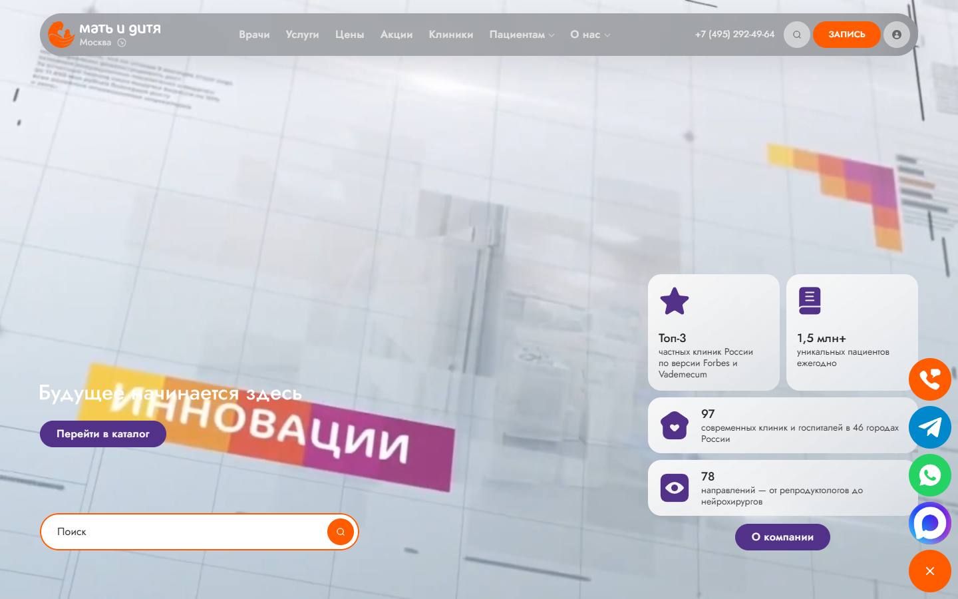Viewport: 958px width, 599px height.
Task: Click the Будущее начинается здесь headline
Action: coord(170,393)
